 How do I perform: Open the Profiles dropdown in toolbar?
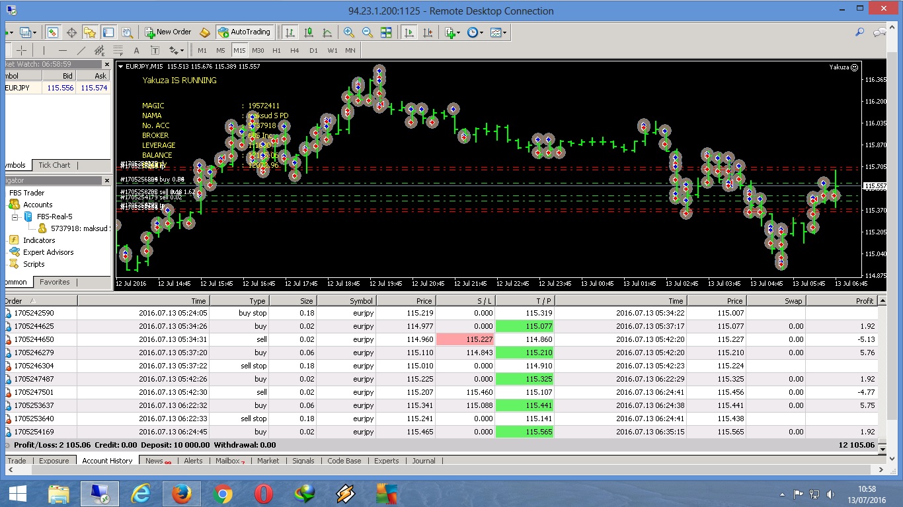29,32
